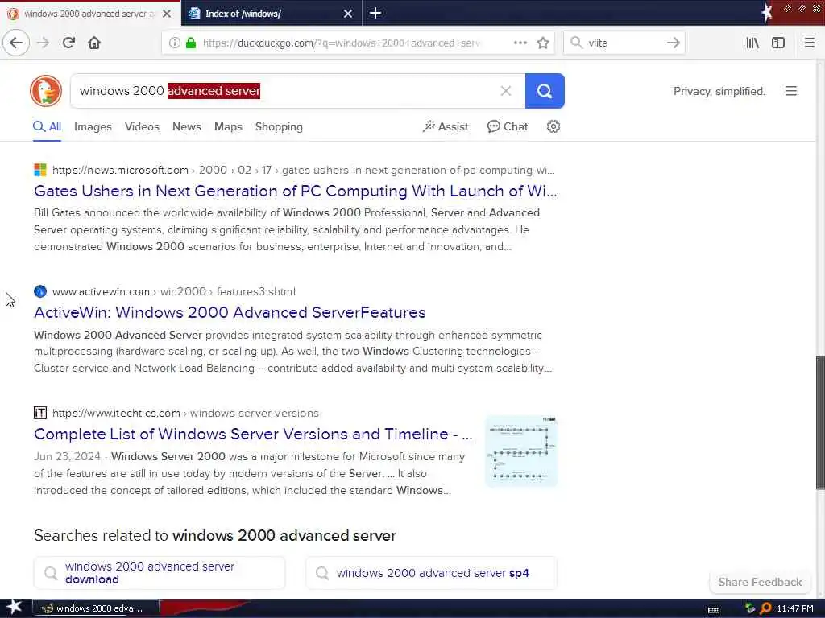Select windows 2000 adva... taskbar item
This screenshot has width=825, height=618.
(95, 608)
